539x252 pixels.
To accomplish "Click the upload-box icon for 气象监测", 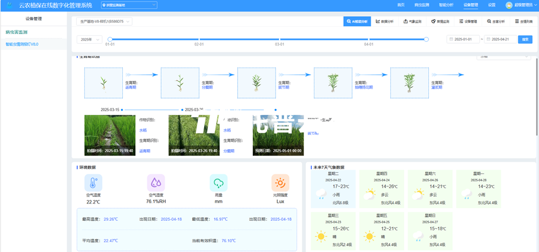I will pos(405,22).
